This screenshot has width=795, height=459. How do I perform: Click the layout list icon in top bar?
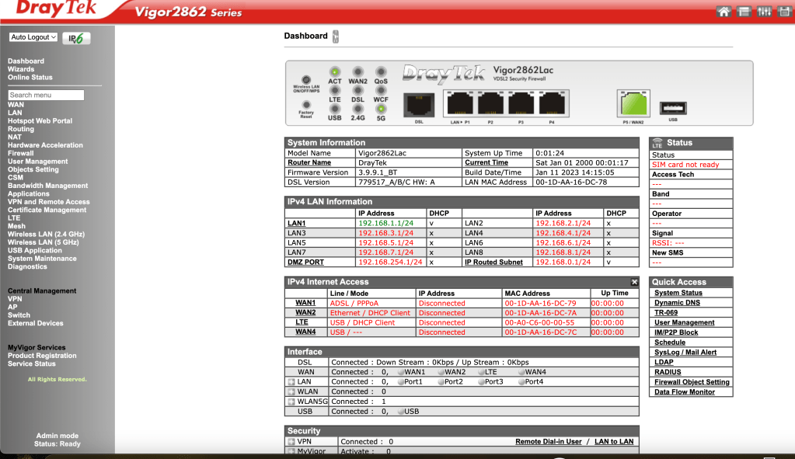[744, 11]
